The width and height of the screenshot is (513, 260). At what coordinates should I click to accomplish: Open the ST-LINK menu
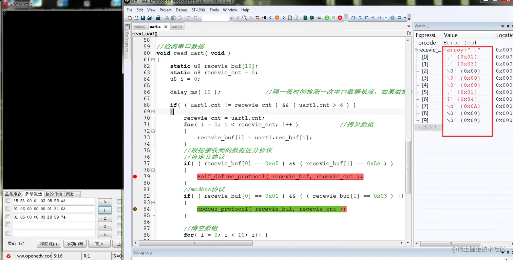point(198,10)
